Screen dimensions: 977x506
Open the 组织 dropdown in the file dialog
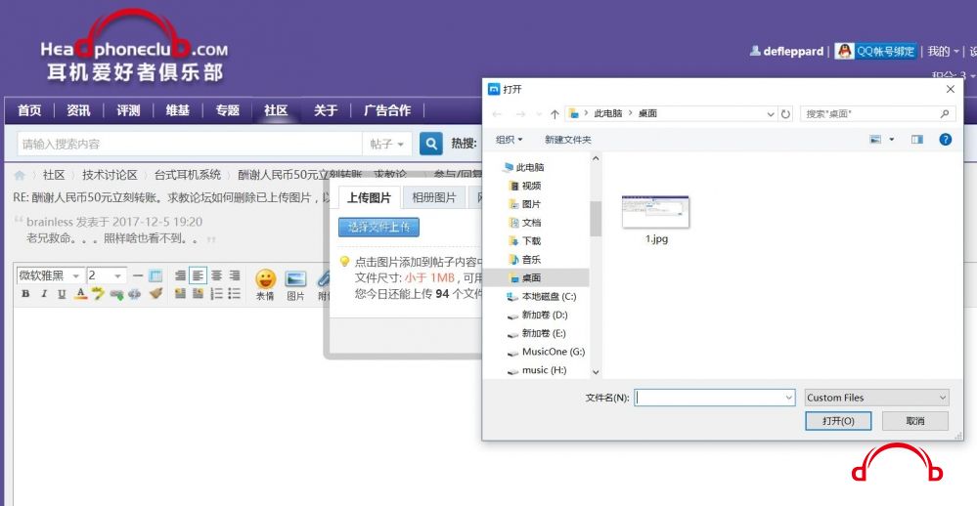[x=510, y=140]
